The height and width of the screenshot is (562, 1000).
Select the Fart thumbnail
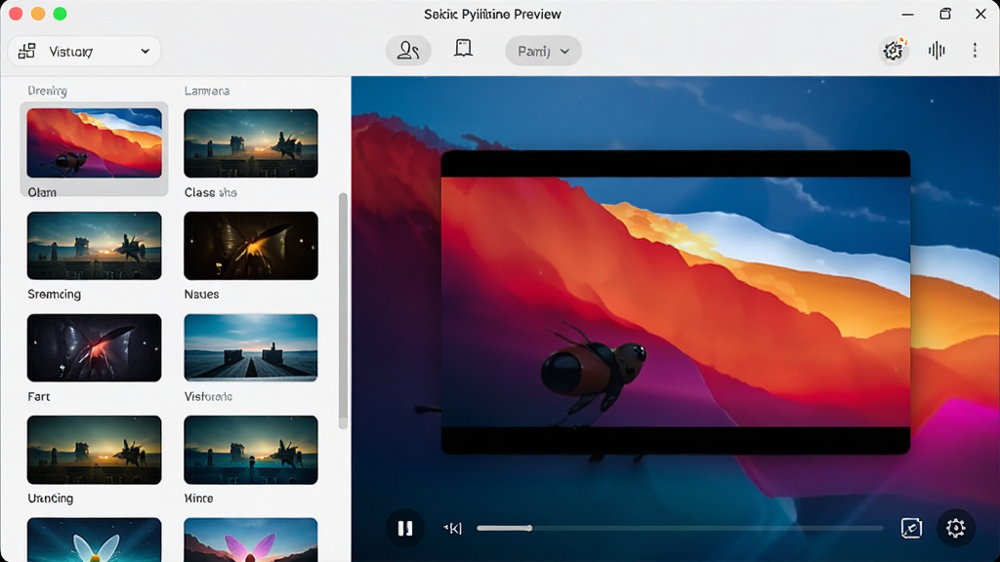click(95, 348)
